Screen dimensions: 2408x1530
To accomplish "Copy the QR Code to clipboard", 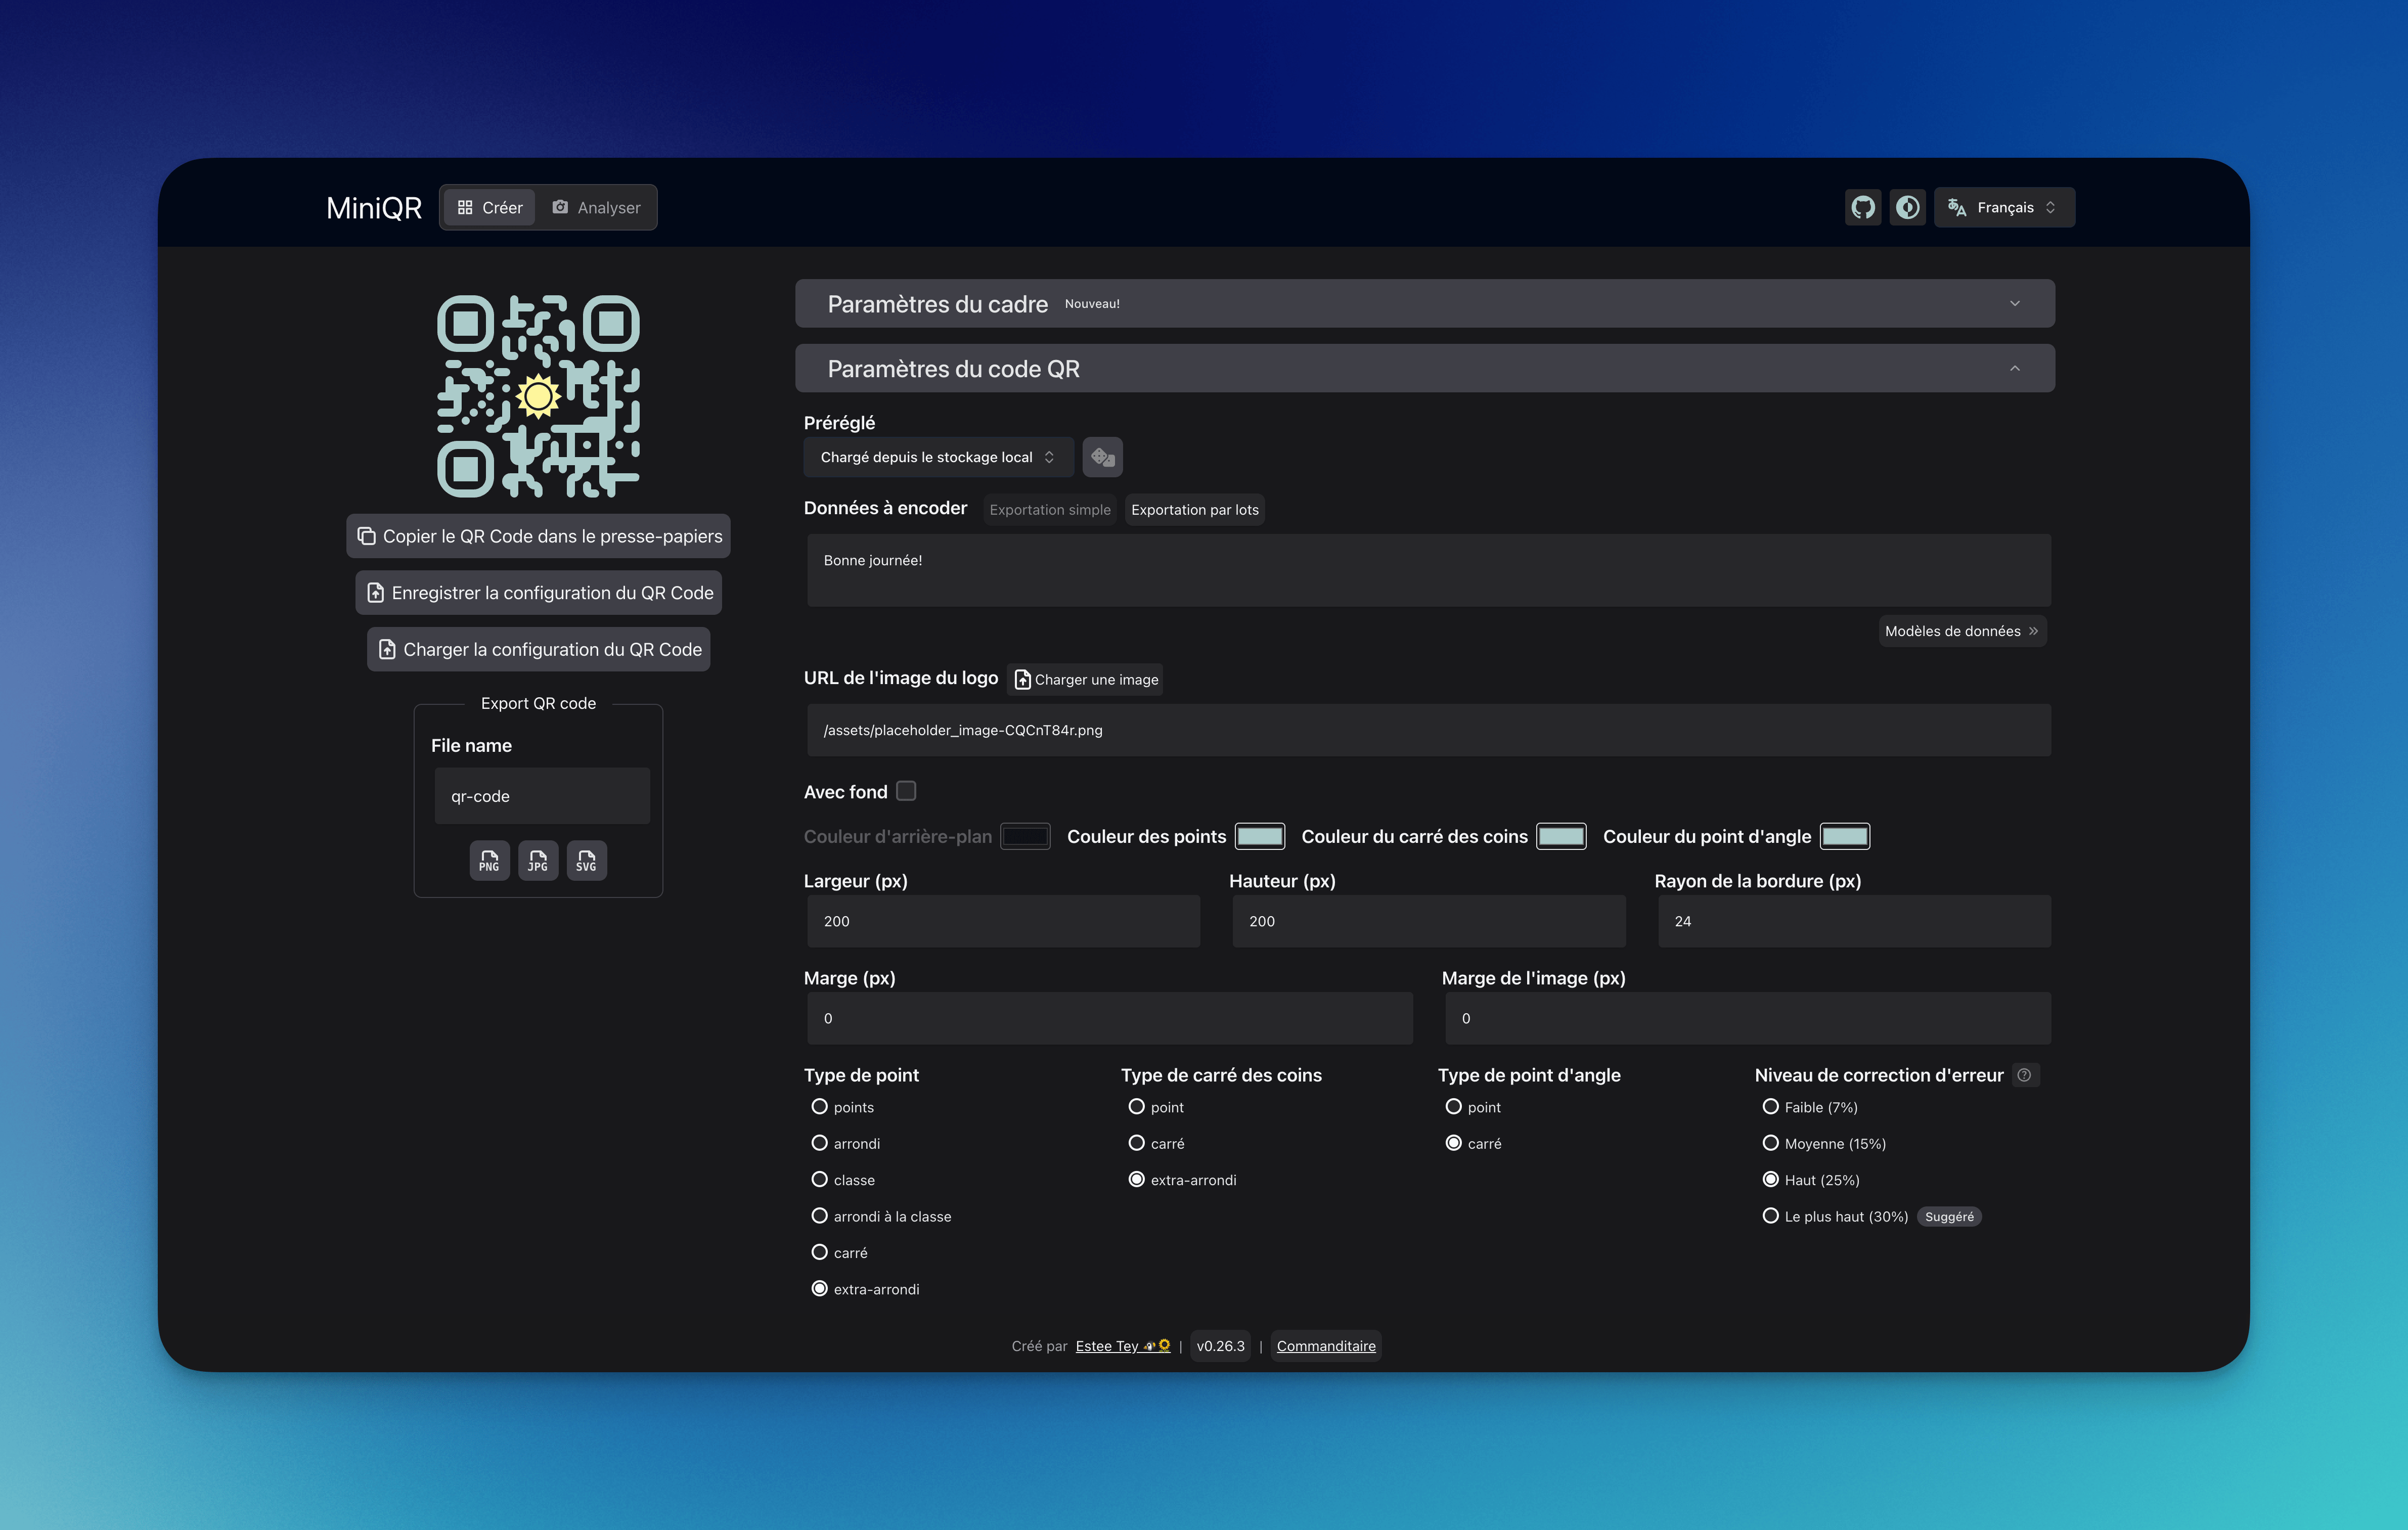I will coord(538,536).
